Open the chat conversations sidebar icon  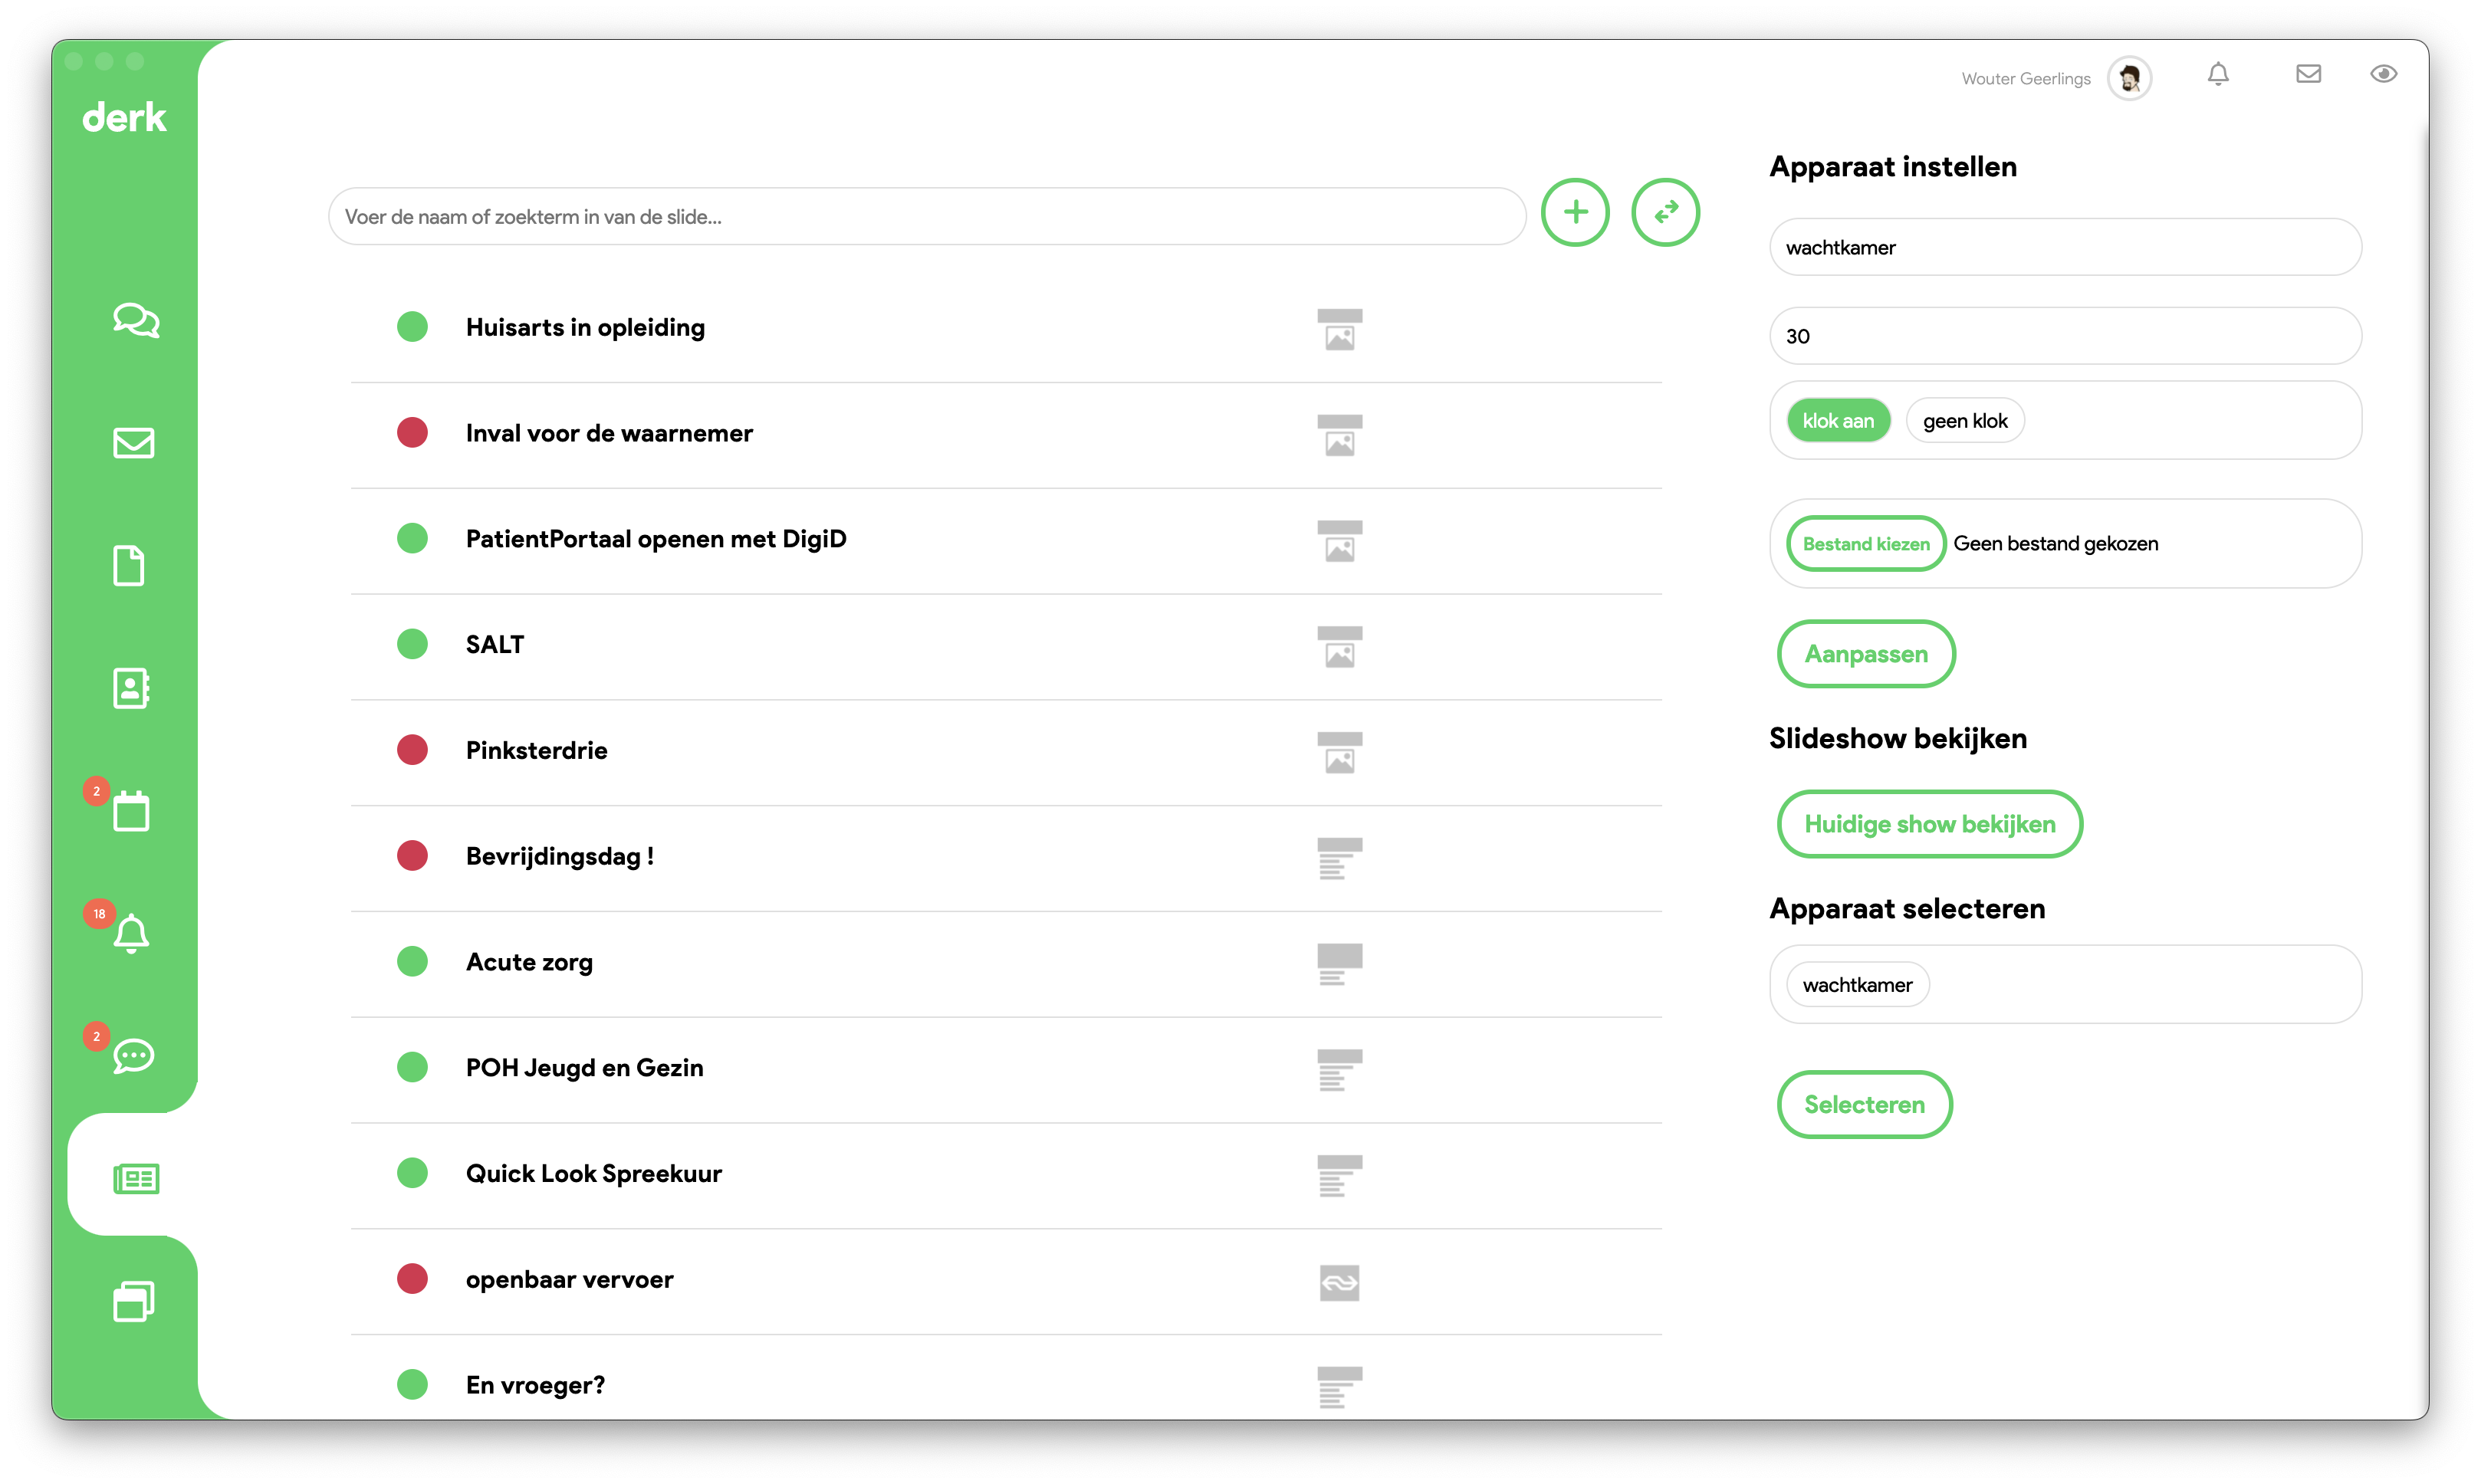135,320
